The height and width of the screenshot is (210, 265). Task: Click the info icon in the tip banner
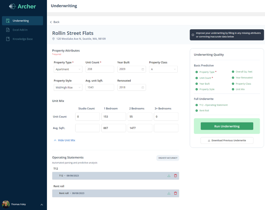(x=193, y=35)
